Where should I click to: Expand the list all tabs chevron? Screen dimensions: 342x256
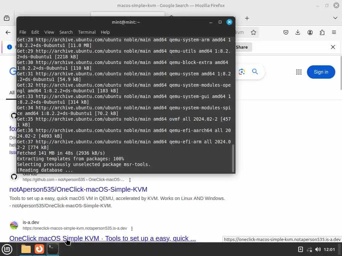335,18
